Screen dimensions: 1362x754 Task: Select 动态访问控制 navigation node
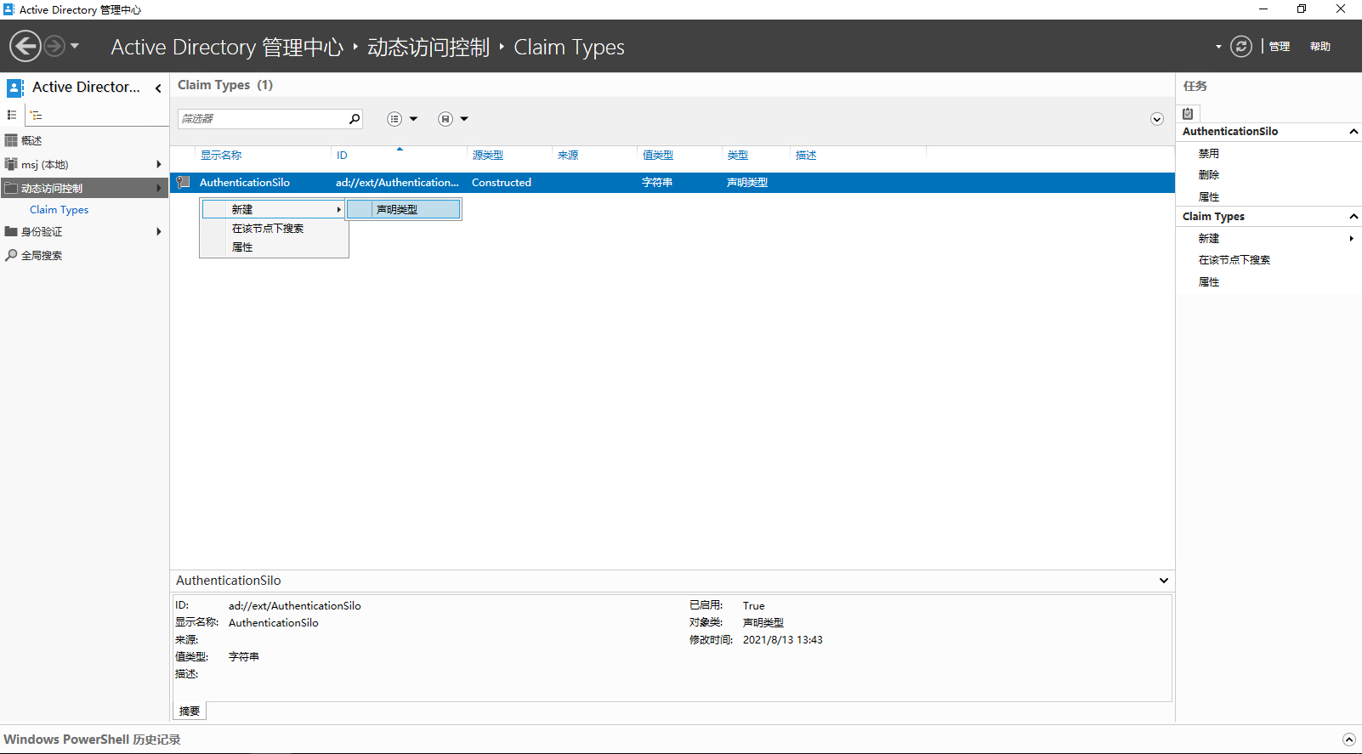(52, 188)
